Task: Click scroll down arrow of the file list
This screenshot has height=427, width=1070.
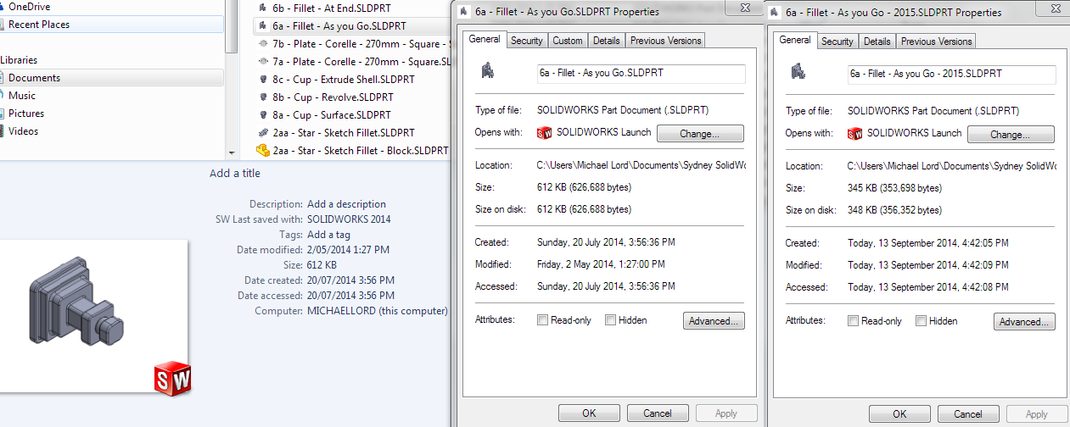Action: [x=232, y=152]
